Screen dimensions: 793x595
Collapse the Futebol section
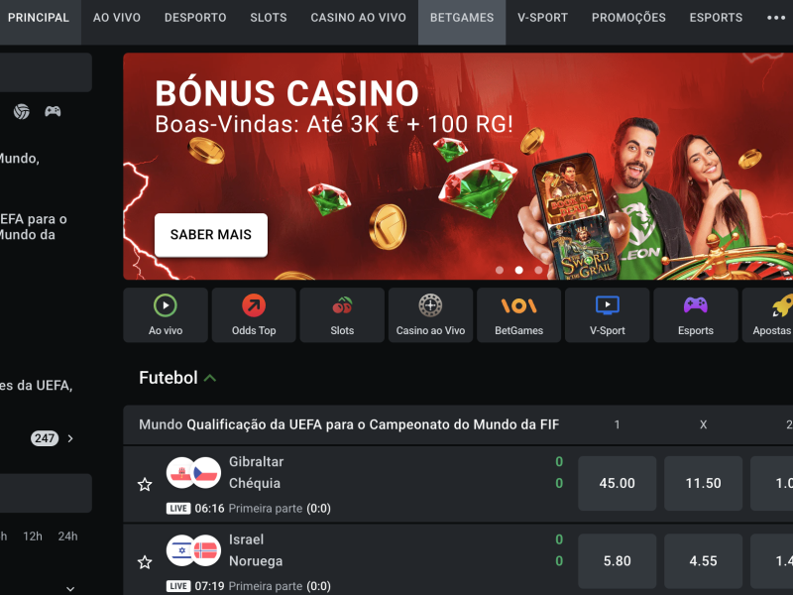point(210,378)
